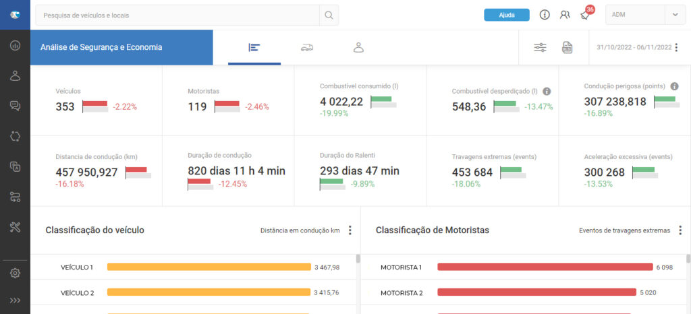Focus the Pesquisa de veículos e locais field
Viewport: 691px width, 314px height.
pos(177,15)
